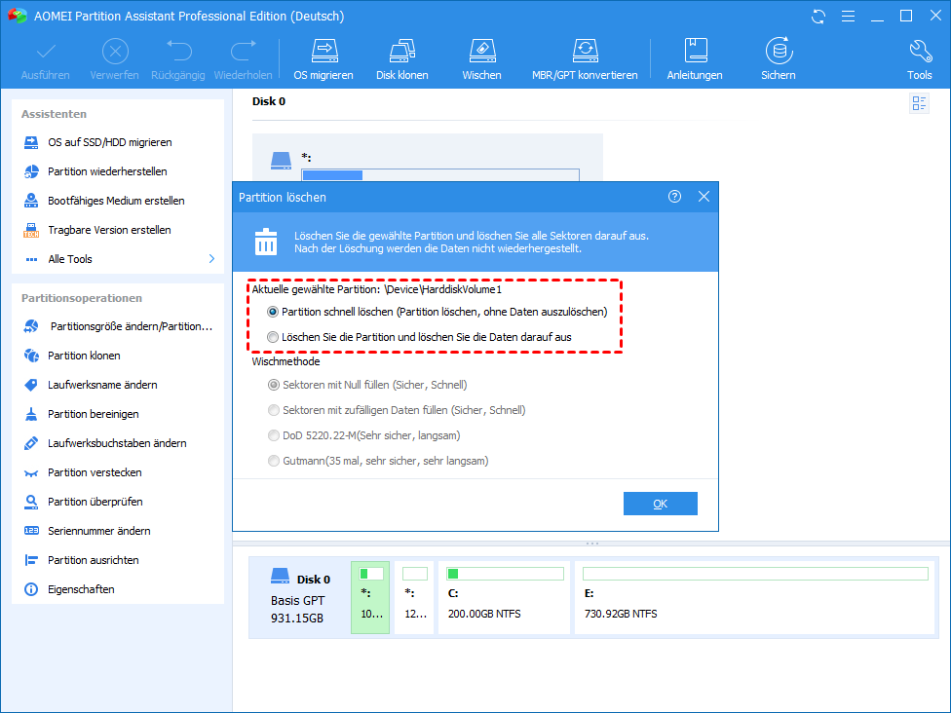Select Eigenschaften menu entry label

coord(81,589)
